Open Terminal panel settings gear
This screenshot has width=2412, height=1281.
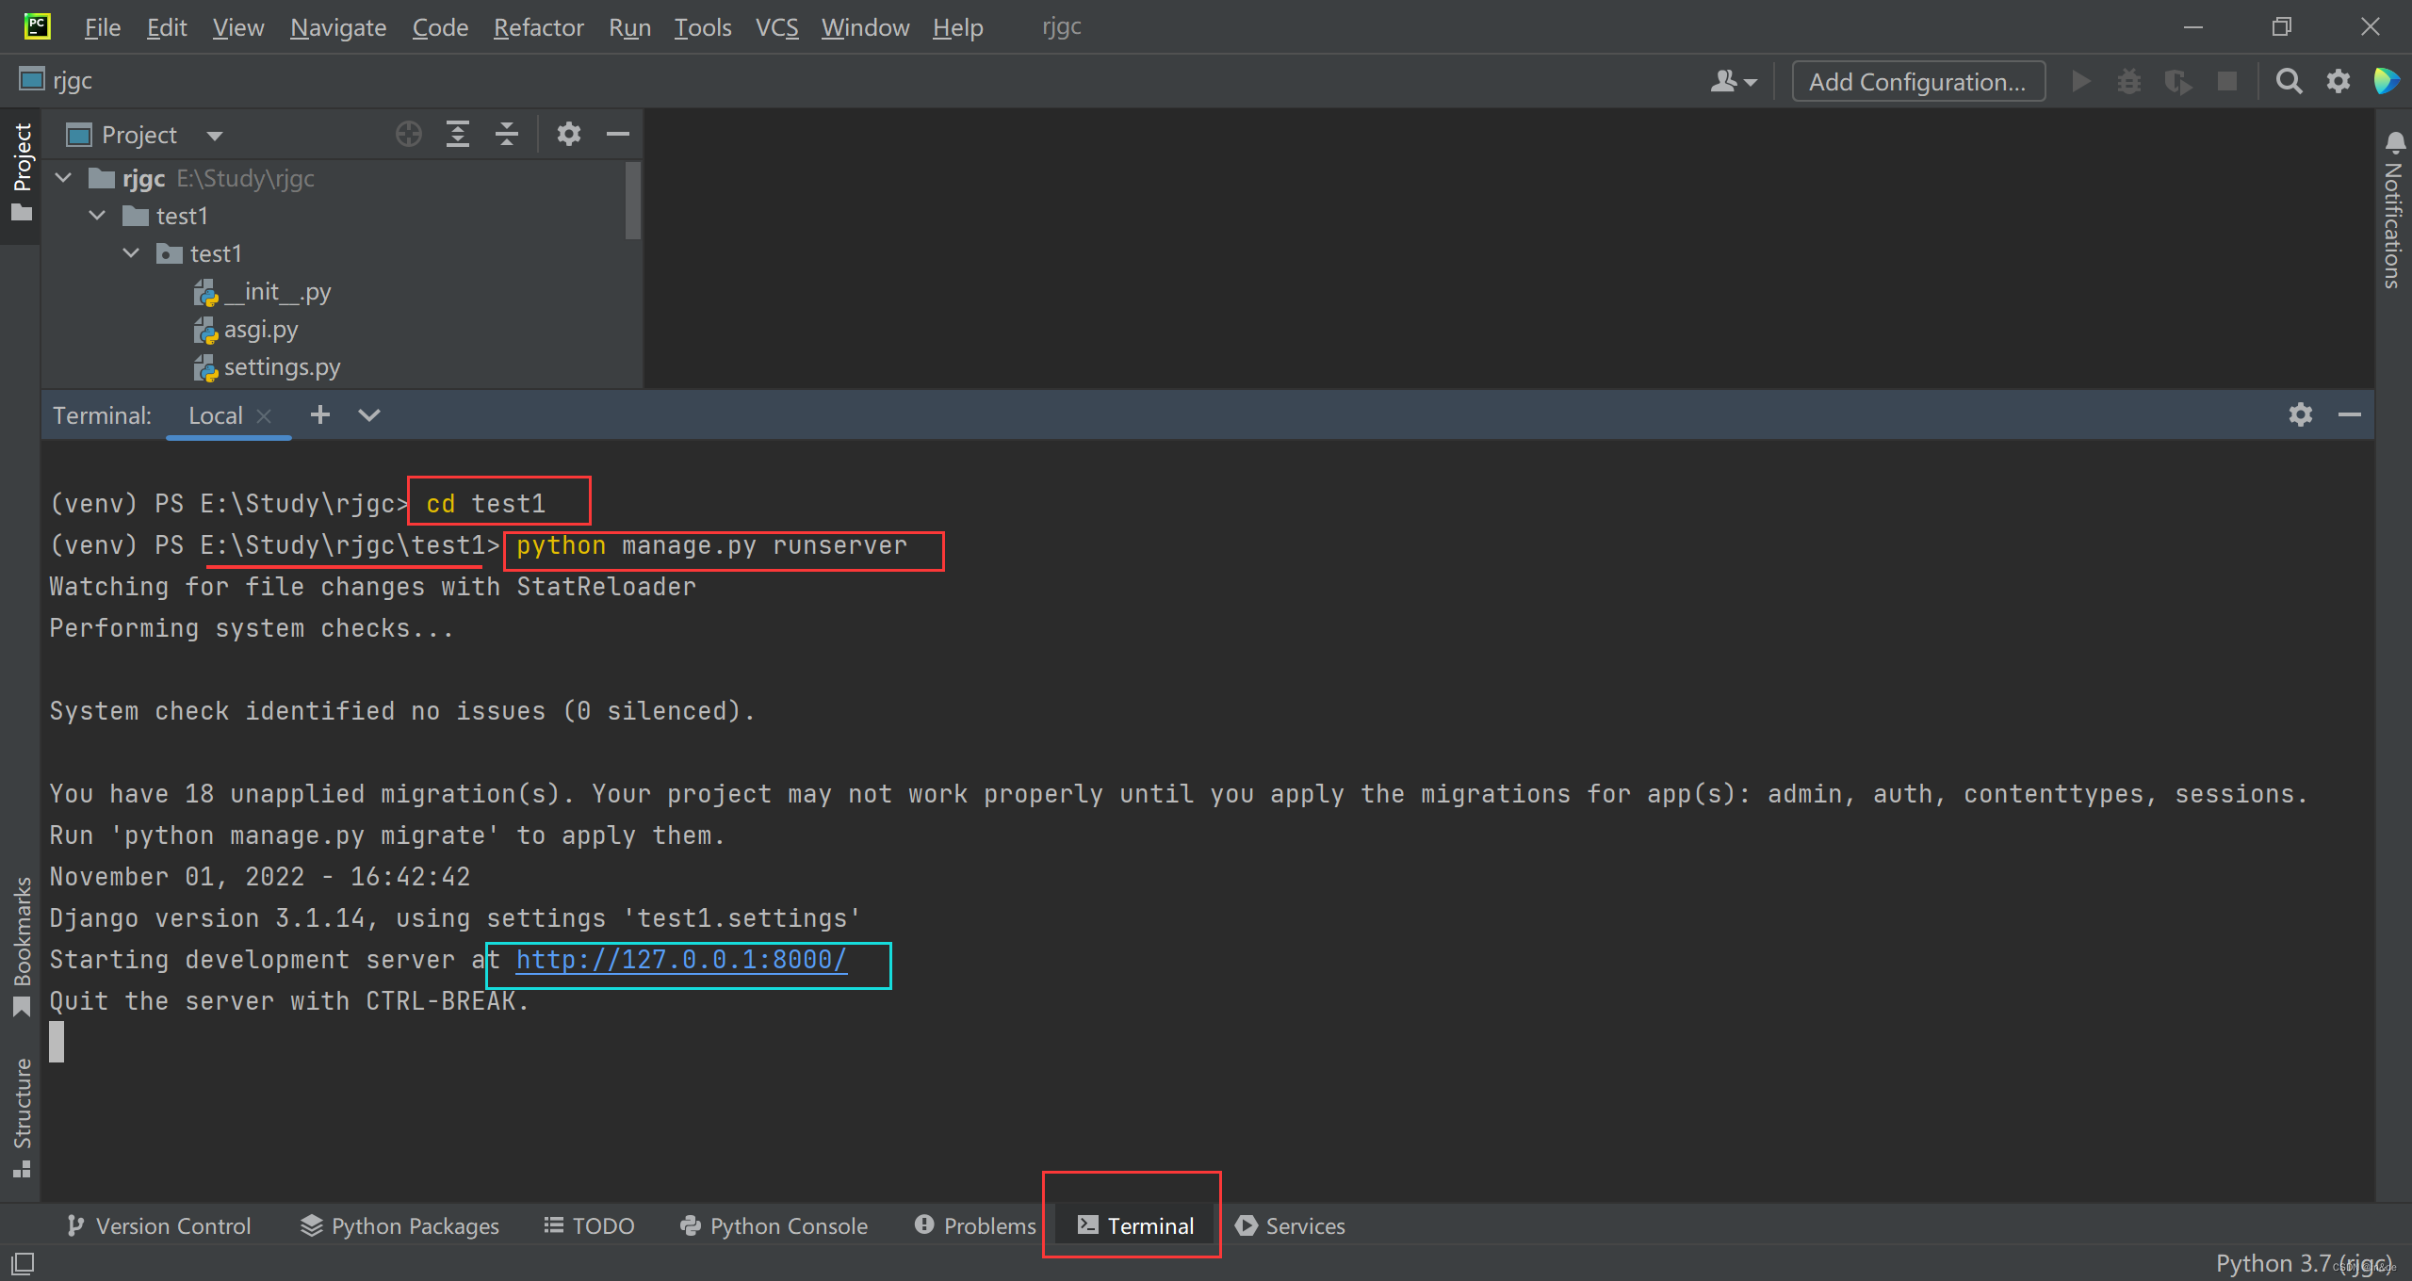(x=2301, y=414)
